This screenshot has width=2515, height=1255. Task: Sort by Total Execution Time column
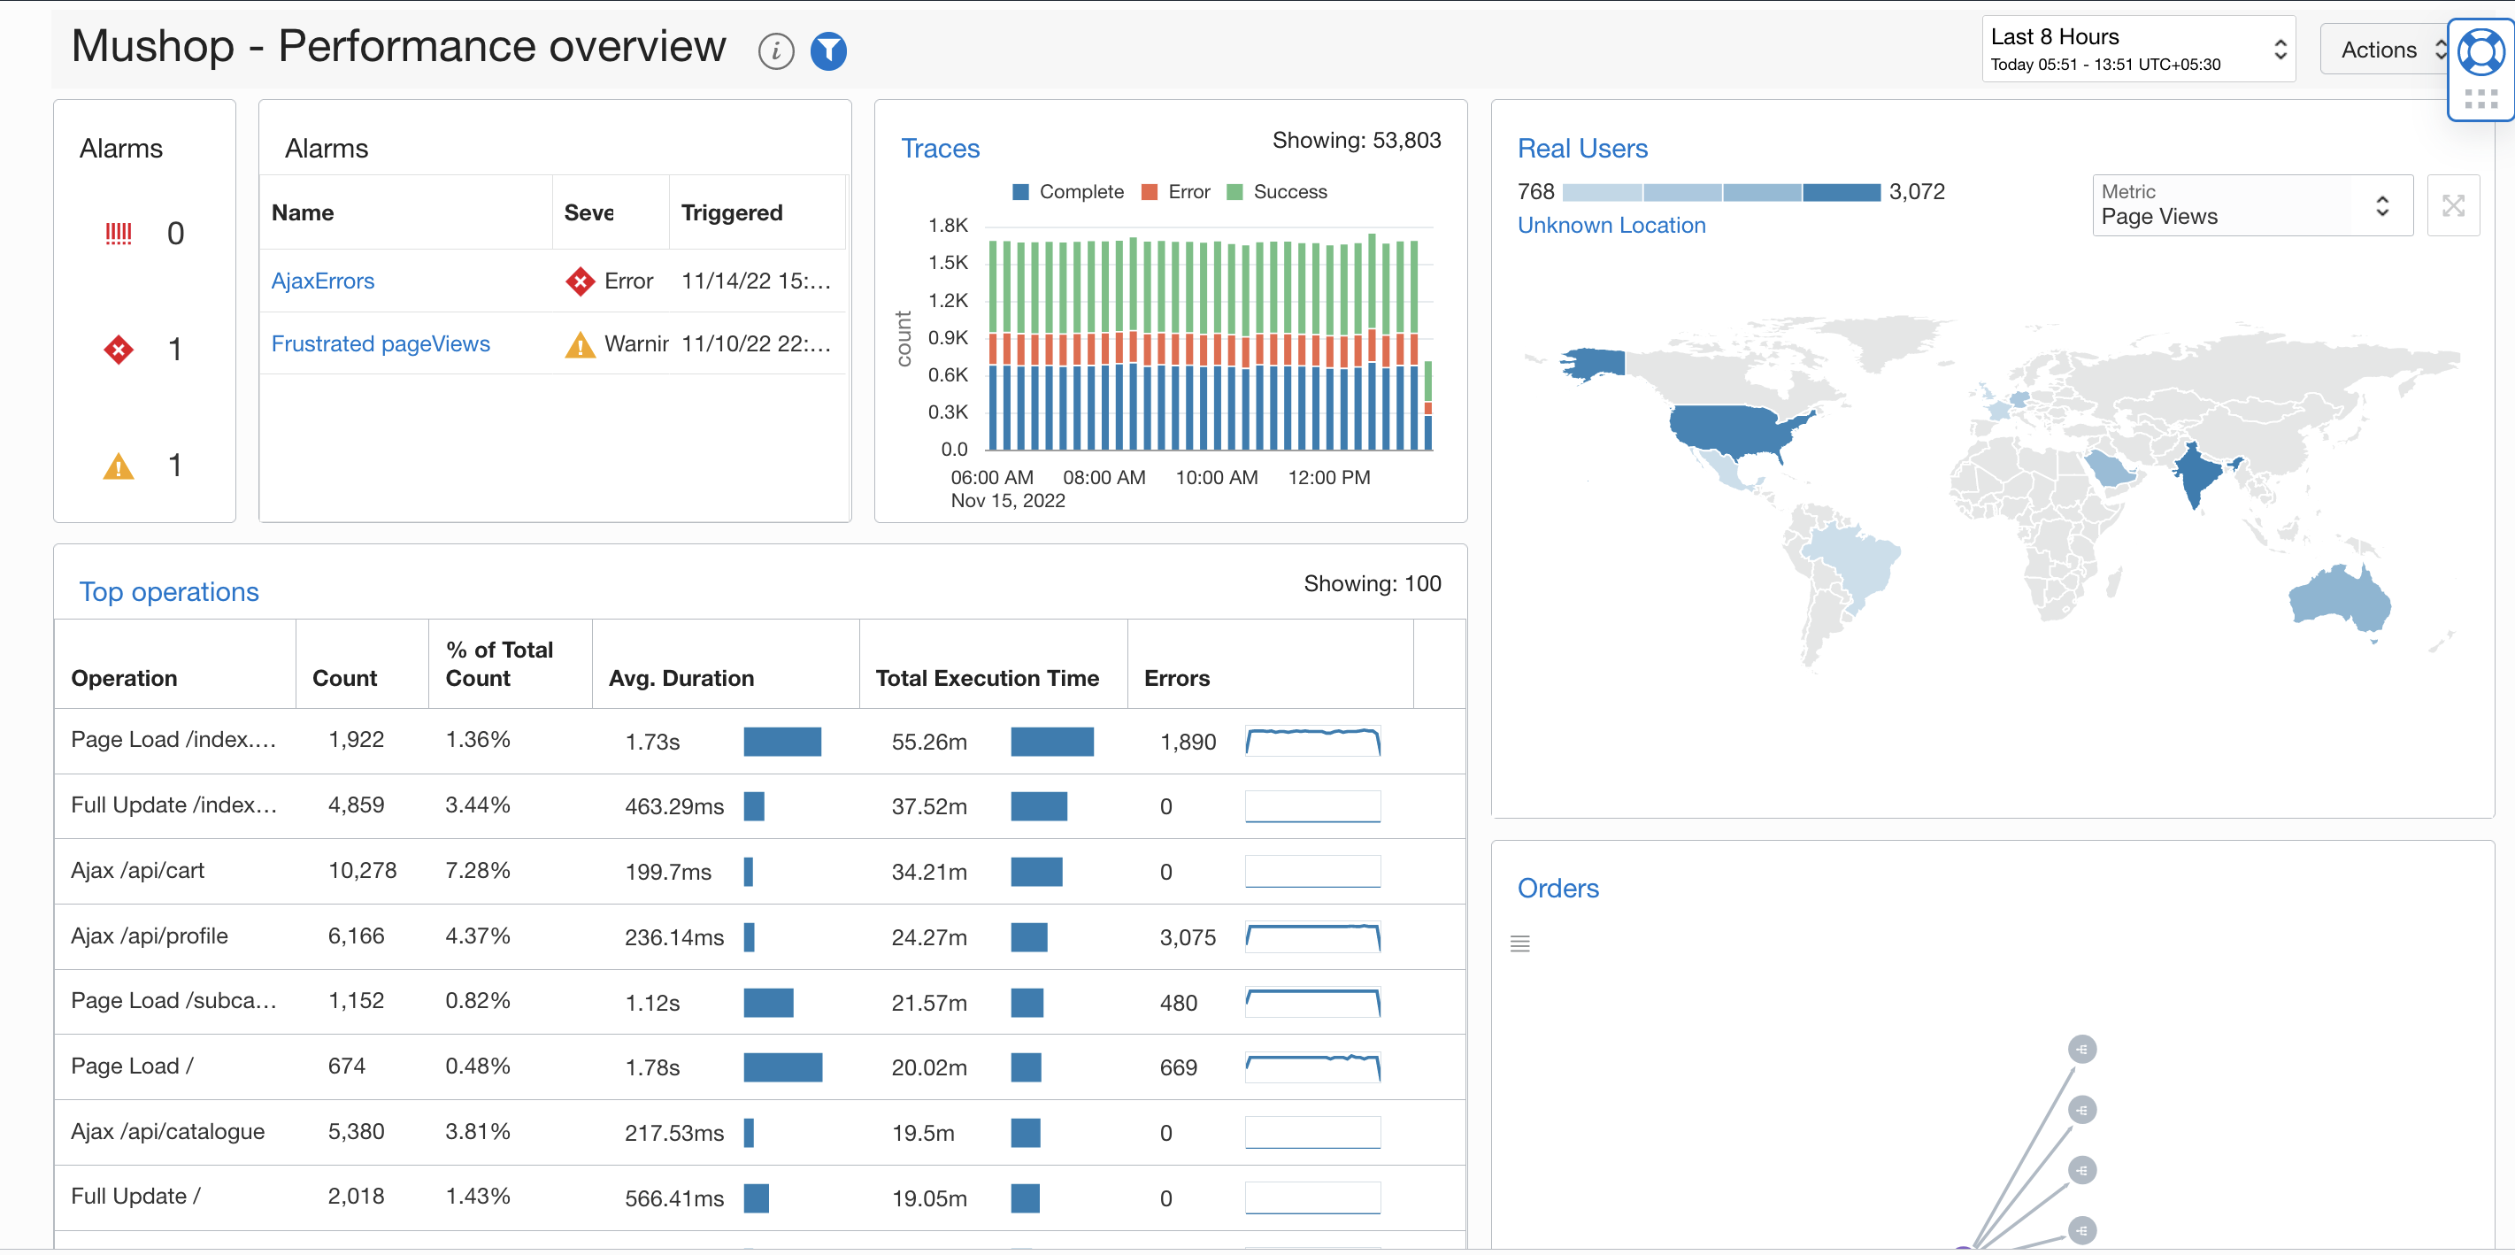pos(986,678)
